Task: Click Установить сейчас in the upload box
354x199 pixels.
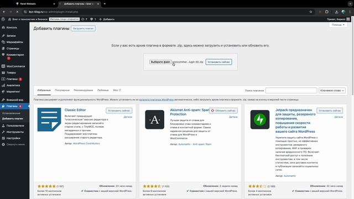Action: [218, 62]
